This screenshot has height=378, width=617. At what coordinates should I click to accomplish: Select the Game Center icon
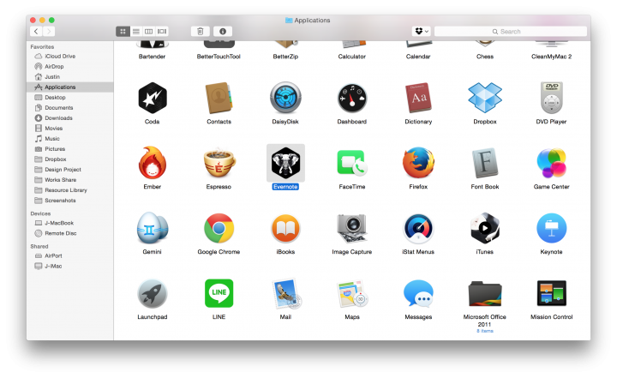tap(551, 163)
